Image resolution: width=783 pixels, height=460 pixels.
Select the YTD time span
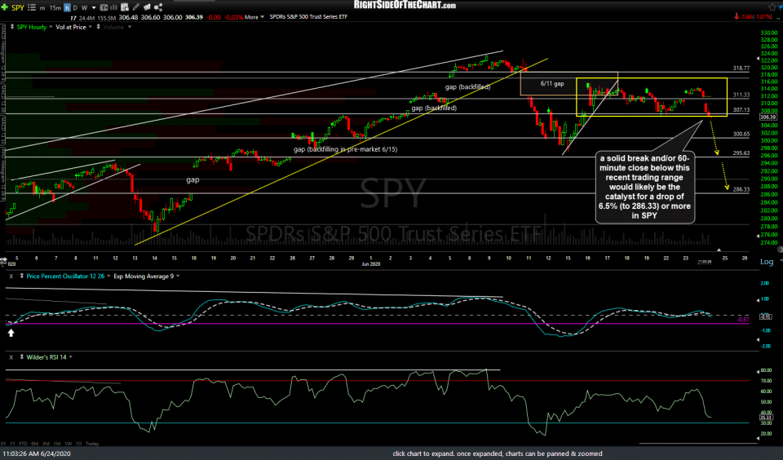pos(23,444)
